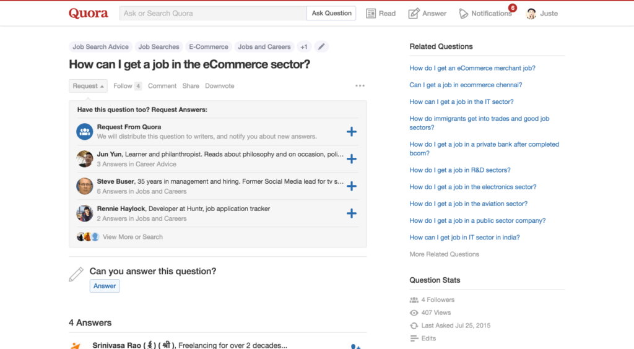Click the Juste username text

549,14
